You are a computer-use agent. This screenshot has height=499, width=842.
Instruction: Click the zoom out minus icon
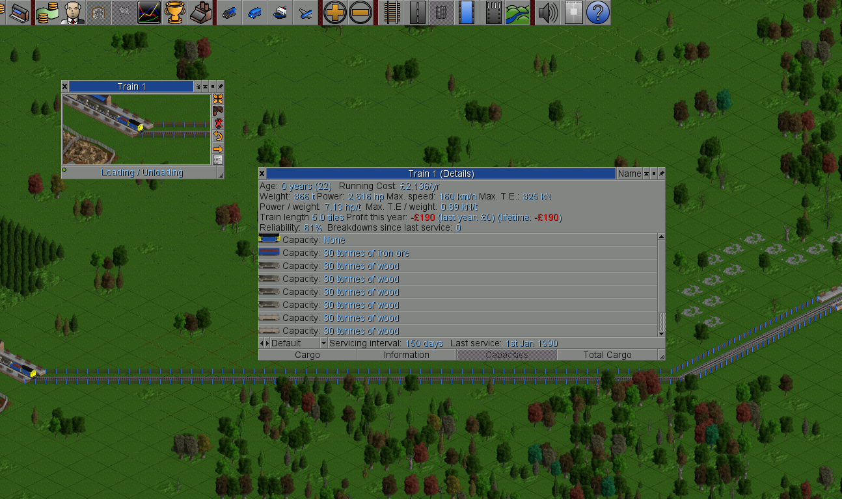coord(360,12)
